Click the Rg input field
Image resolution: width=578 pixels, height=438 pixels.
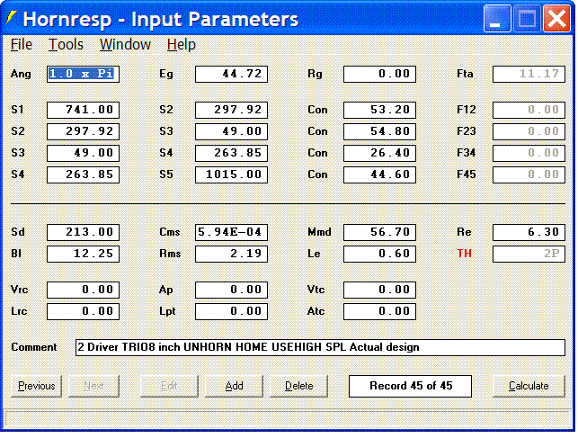379,74
